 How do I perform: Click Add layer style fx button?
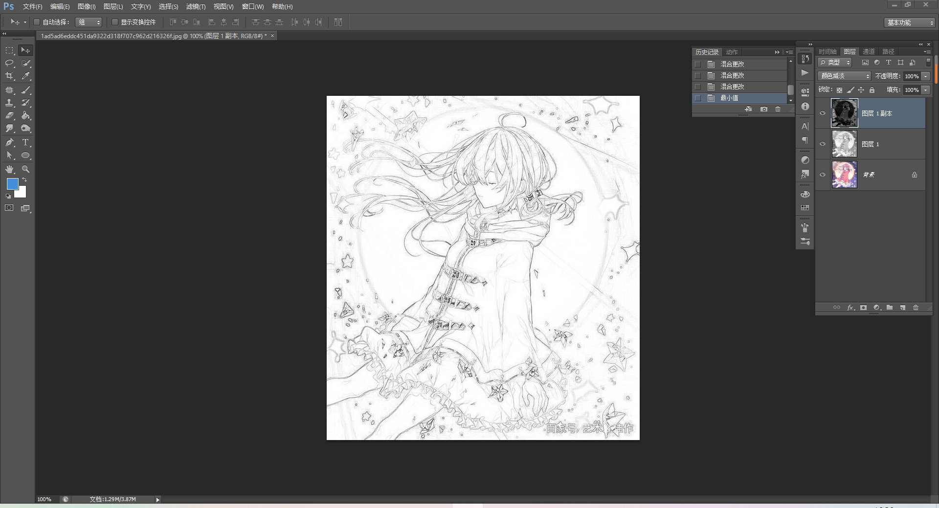point(850,308)
